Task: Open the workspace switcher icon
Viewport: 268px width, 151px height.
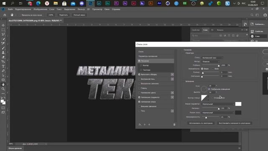Action: 257,15
